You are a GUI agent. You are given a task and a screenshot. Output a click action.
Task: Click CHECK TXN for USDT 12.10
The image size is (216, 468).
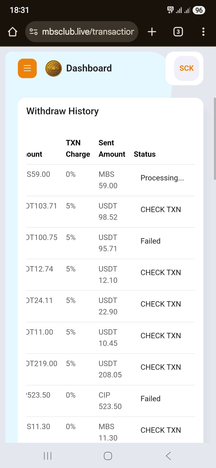pyautogui.click(x=161, y=272)
